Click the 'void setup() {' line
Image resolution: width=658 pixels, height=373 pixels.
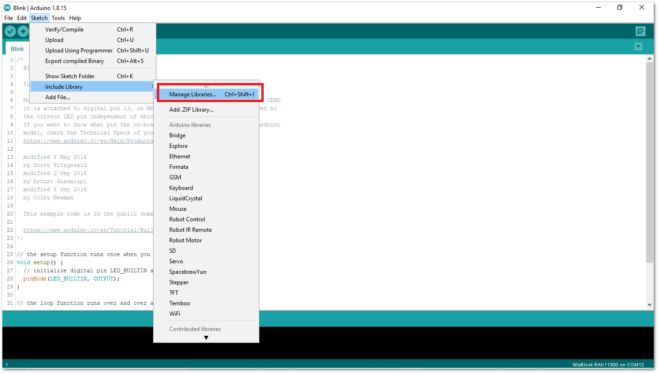pyautogui.click(x=40, y=262)
